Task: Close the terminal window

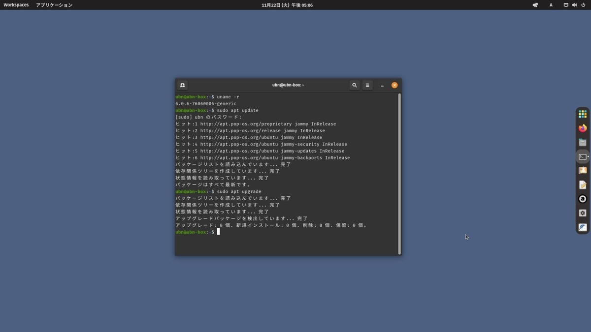Action: (394, 85)
